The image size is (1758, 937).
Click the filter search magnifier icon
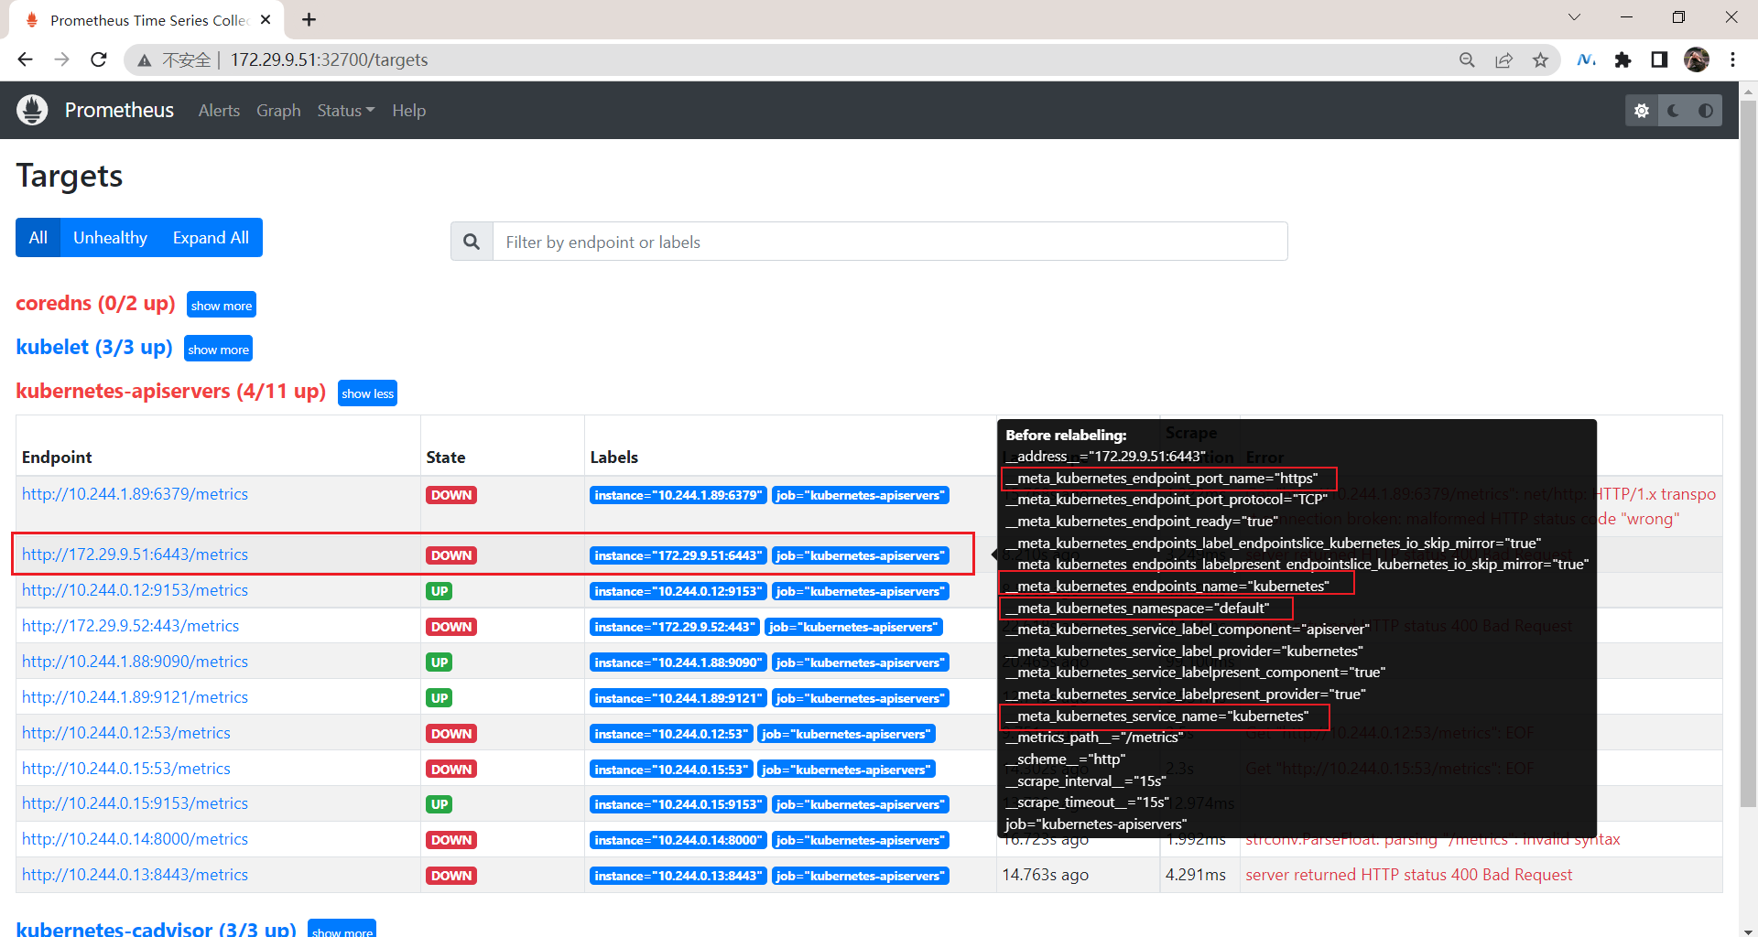472,242
